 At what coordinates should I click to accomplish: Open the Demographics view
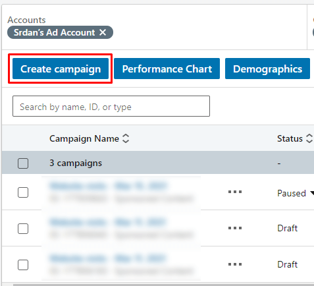tap(267, 69)
